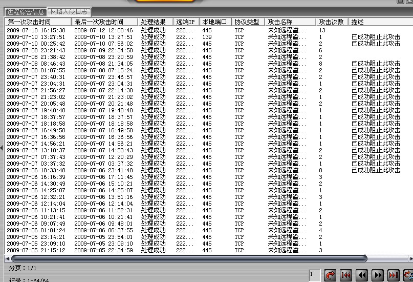Select the row first attacked 2009-07-06 14:30:49
413x282 pixels.
pyautogui.click(x=209, y=184)
